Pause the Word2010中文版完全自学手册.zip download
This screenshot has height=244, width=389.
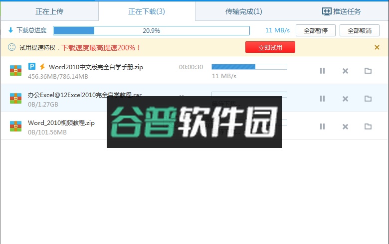click(x=322, y=71)
